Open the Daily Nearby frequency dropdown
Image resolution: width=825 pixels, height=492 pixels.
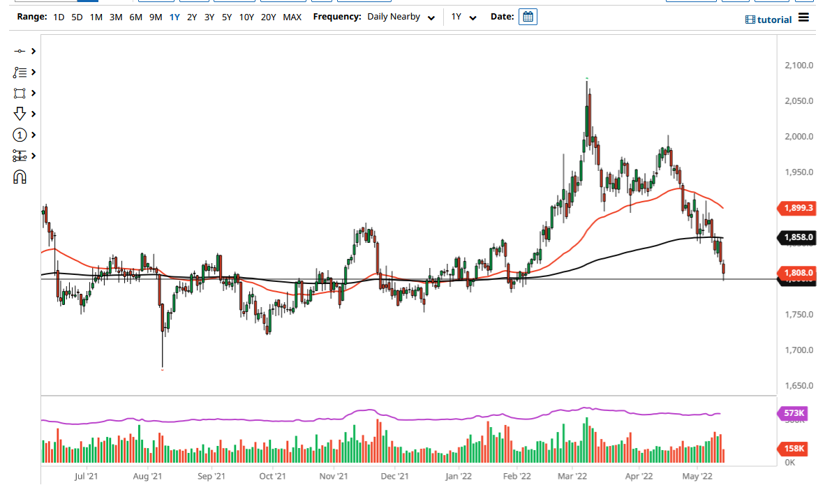[401, 17]
